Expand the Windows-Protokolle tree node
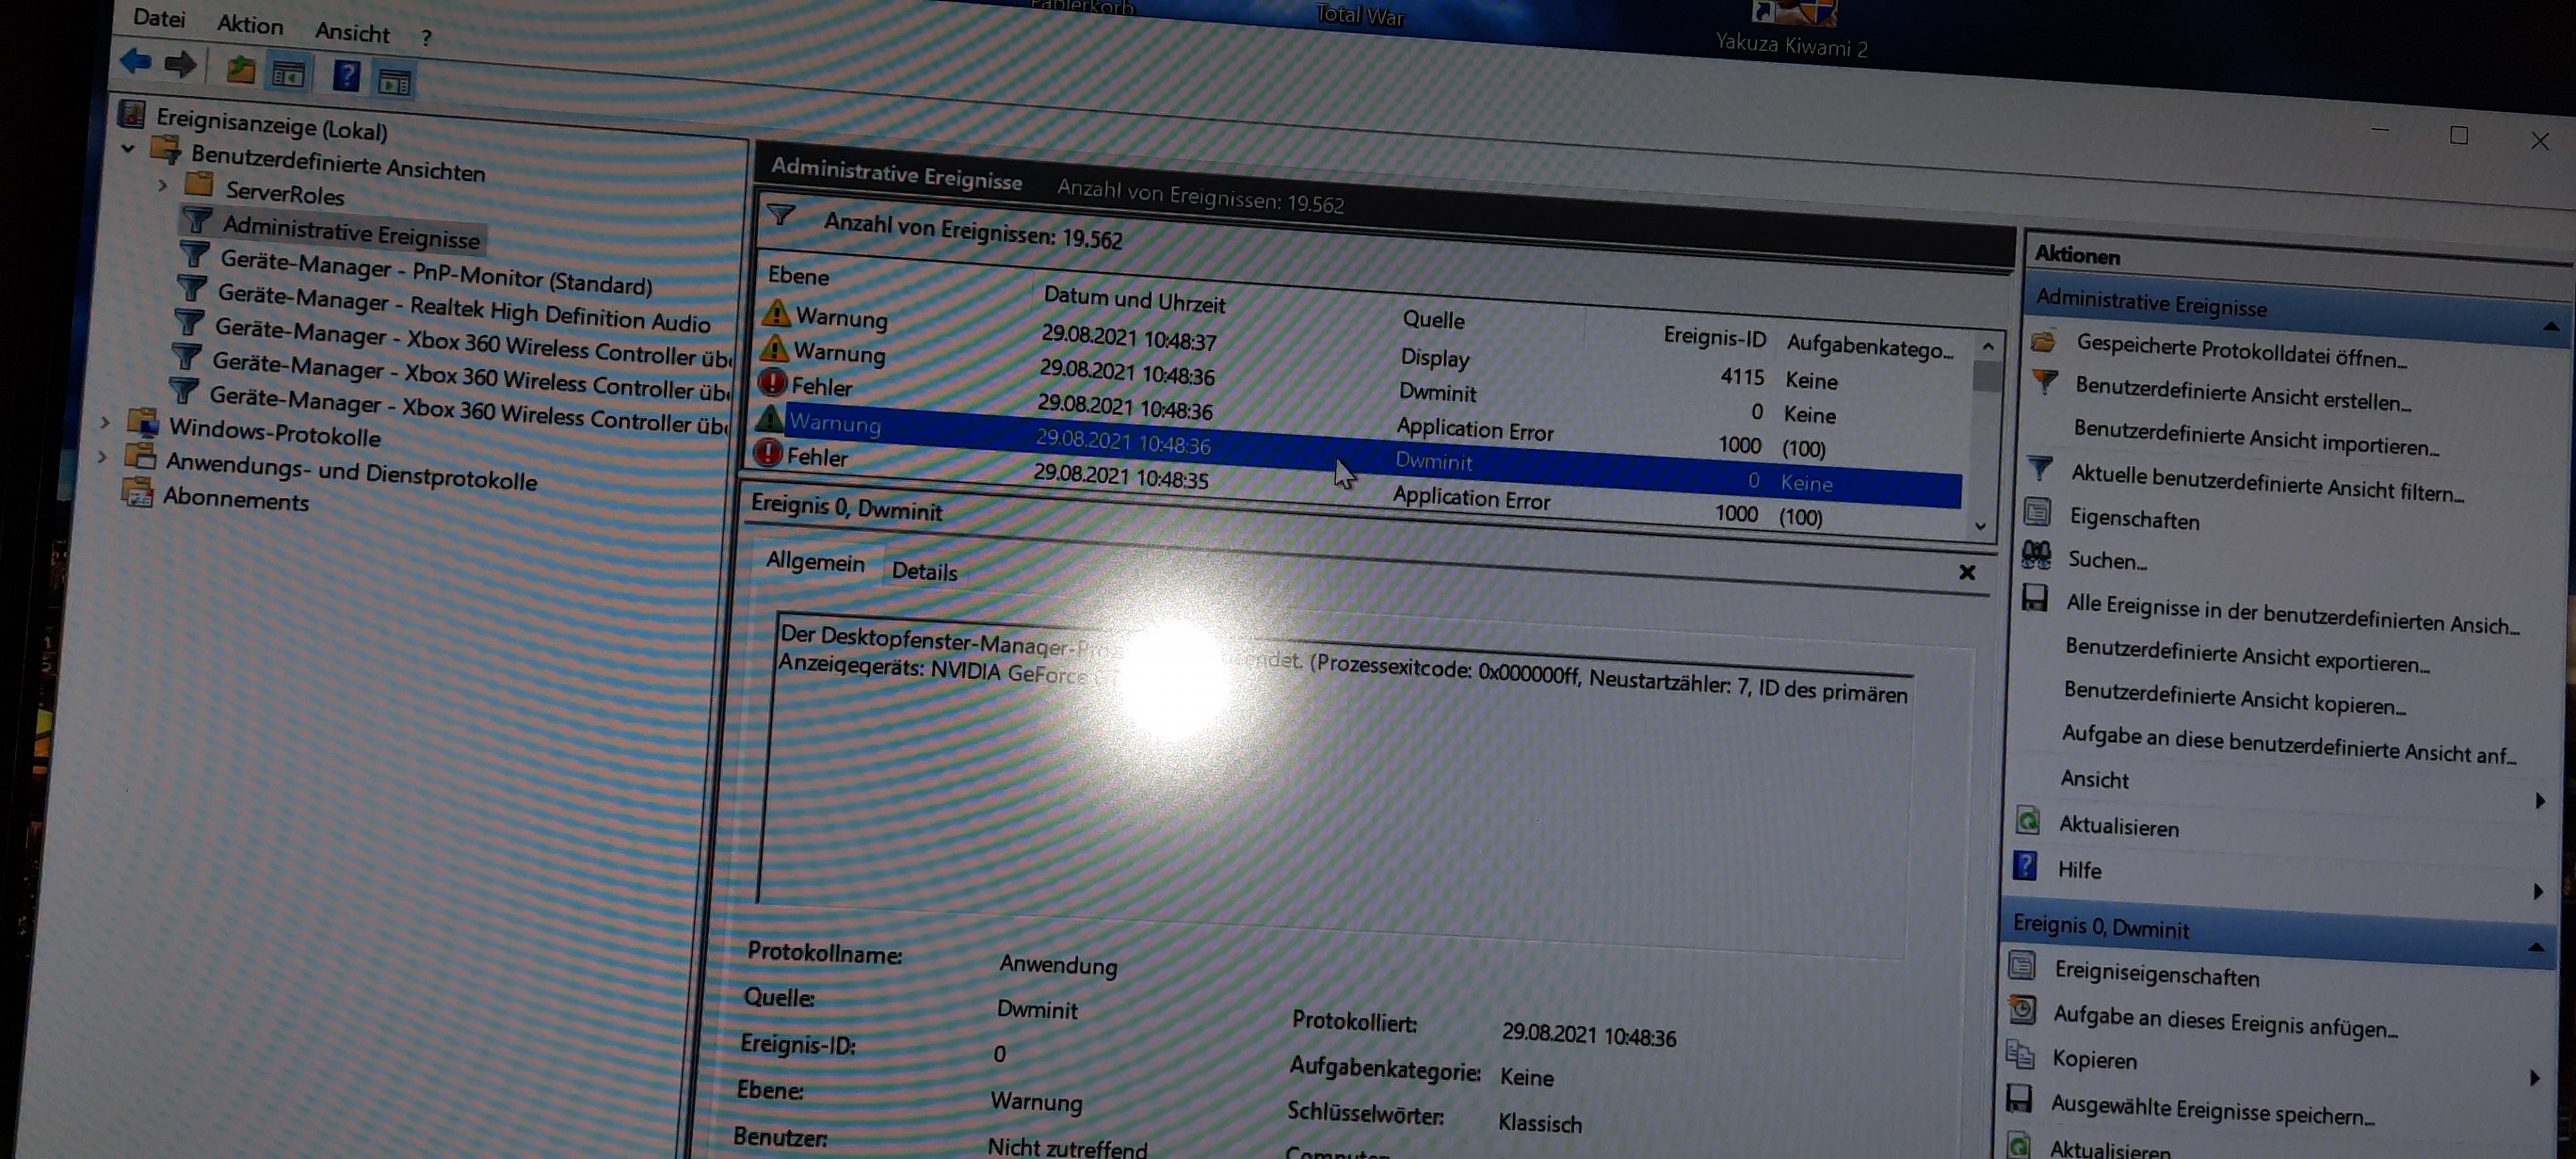 coord(106,422)
